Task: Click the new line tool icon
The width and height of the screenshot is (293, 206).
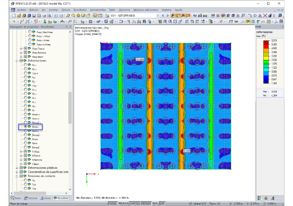Action: [x=22, y=22]
